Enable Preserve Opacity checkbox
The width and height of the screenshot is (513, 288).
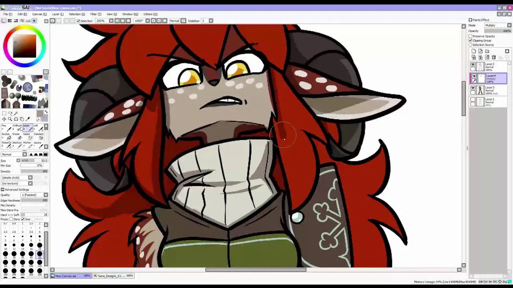tap(471, 36)
